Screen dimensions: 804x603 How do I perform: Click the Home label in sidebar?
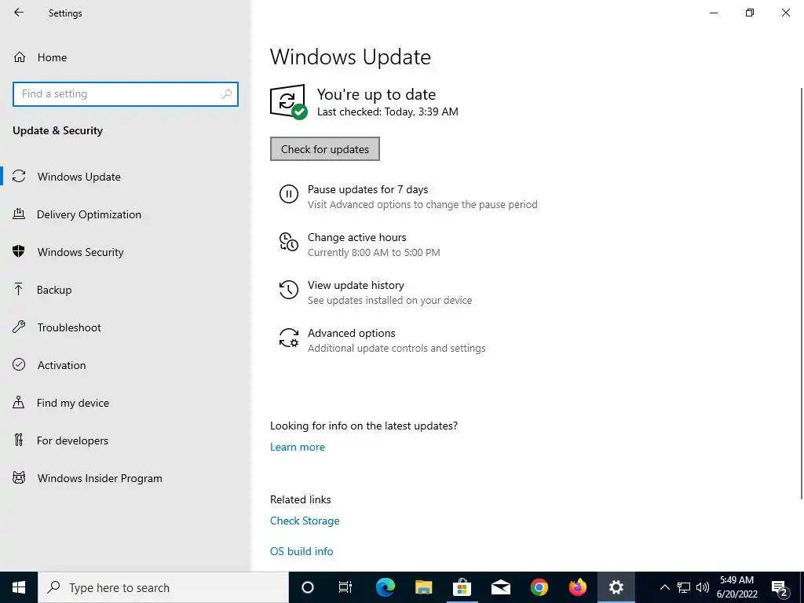coord(52,57)
